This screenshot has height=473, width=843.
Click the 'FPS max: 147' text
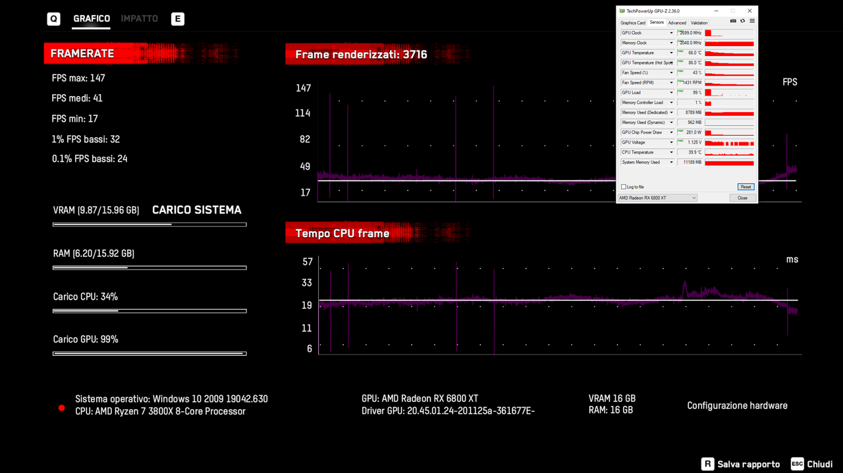(78, 78)
